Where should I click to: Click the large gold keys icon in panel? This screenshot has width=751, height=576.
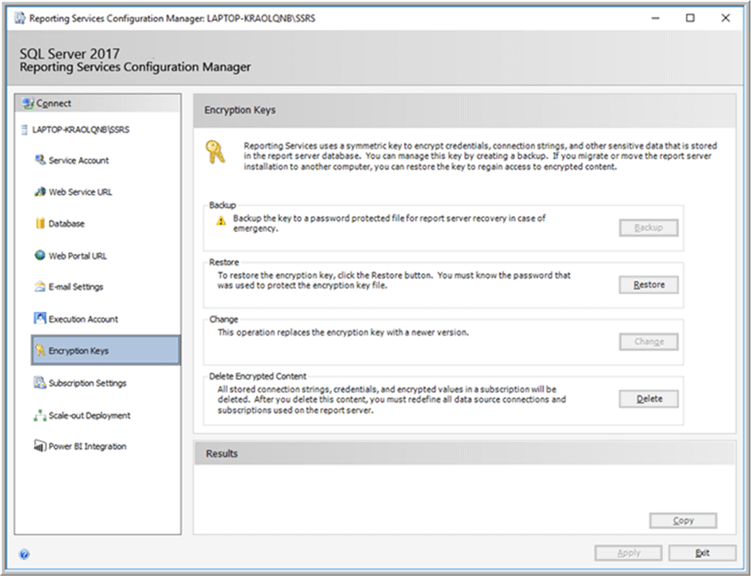click(215, 152)
